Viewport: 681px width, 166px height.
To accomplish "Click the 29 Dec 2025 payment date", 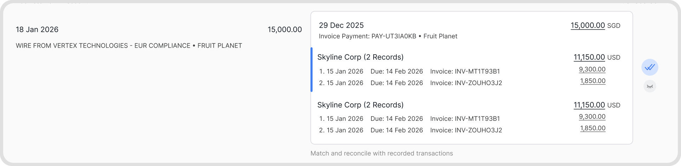I will coord(341,25).
